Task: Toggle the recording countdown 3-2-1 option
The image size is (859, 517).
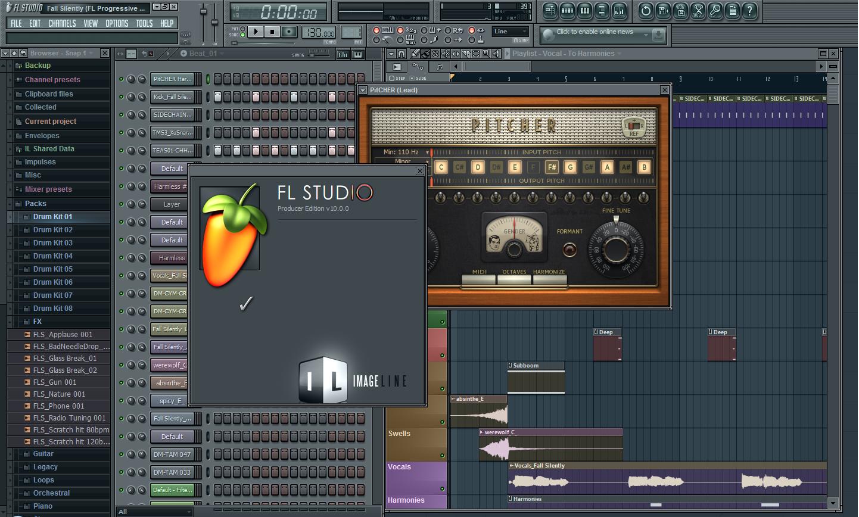Action: (400, 30)
